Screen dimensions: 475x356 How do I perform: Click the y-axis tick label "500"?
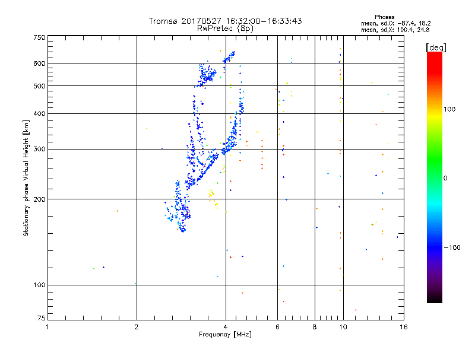(39, 86)
